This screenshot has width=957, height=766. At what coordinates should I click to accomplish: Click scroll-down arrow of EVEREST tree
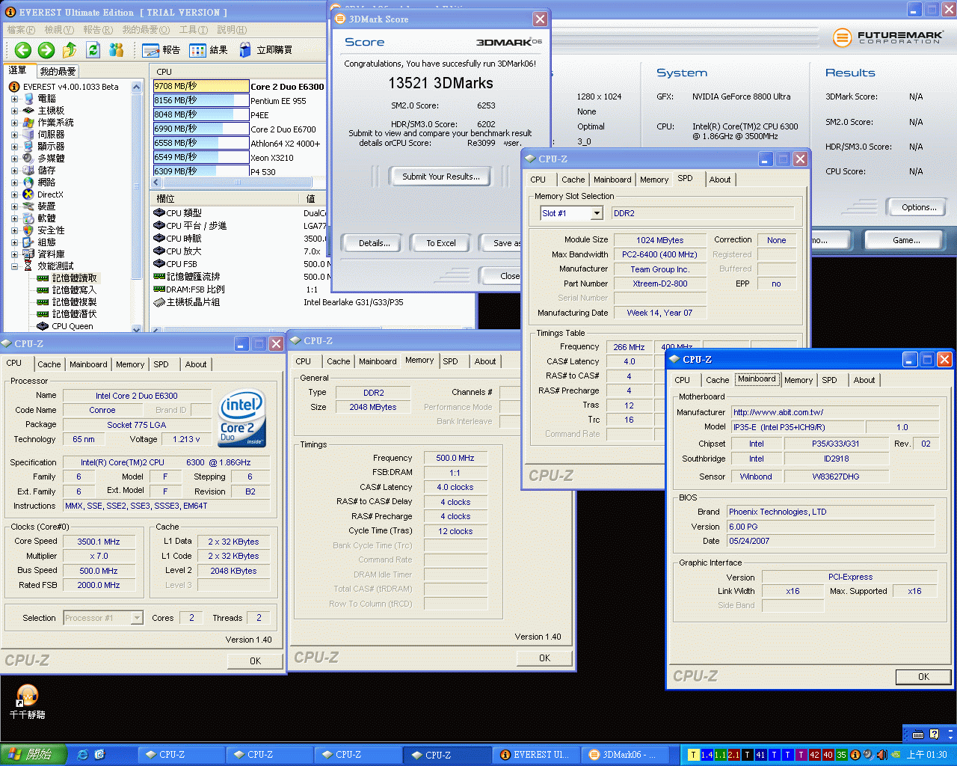[136, 328]
